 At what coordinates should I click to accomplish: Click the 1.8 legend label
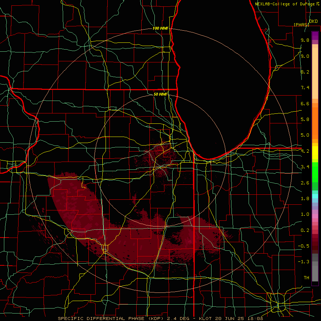305,199
